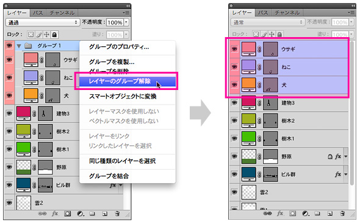This screenshot has height=222, width=360.
Task: Switch to パス tab in right panel
Action: (263, 13)
